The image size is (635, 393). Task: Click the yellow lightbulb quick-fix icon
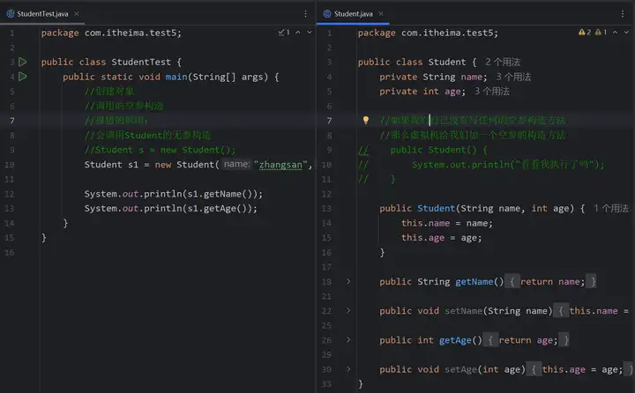(365, 121)
